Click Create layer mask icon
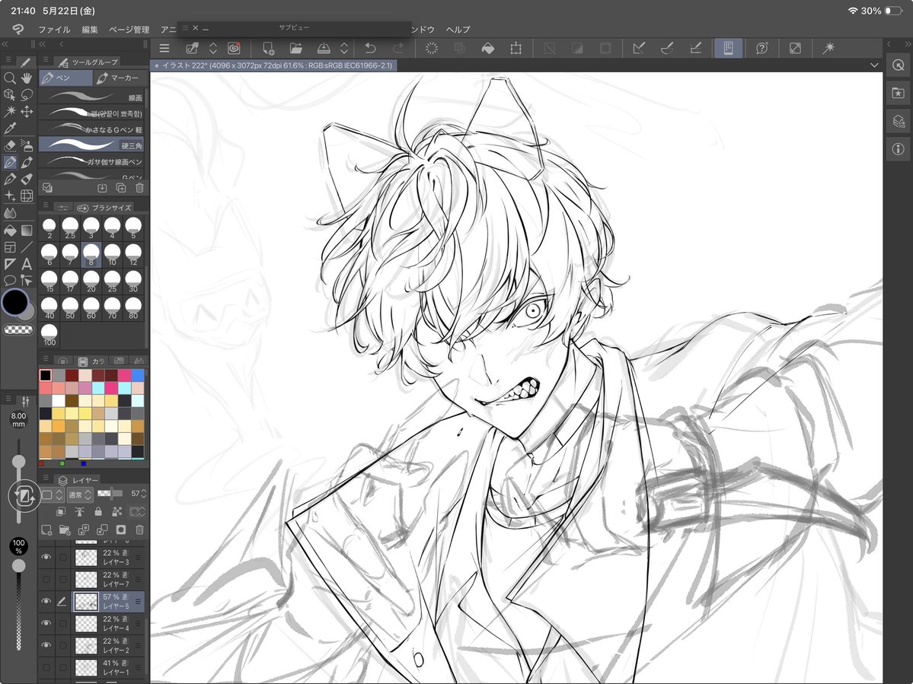 [x=120, y=530]
